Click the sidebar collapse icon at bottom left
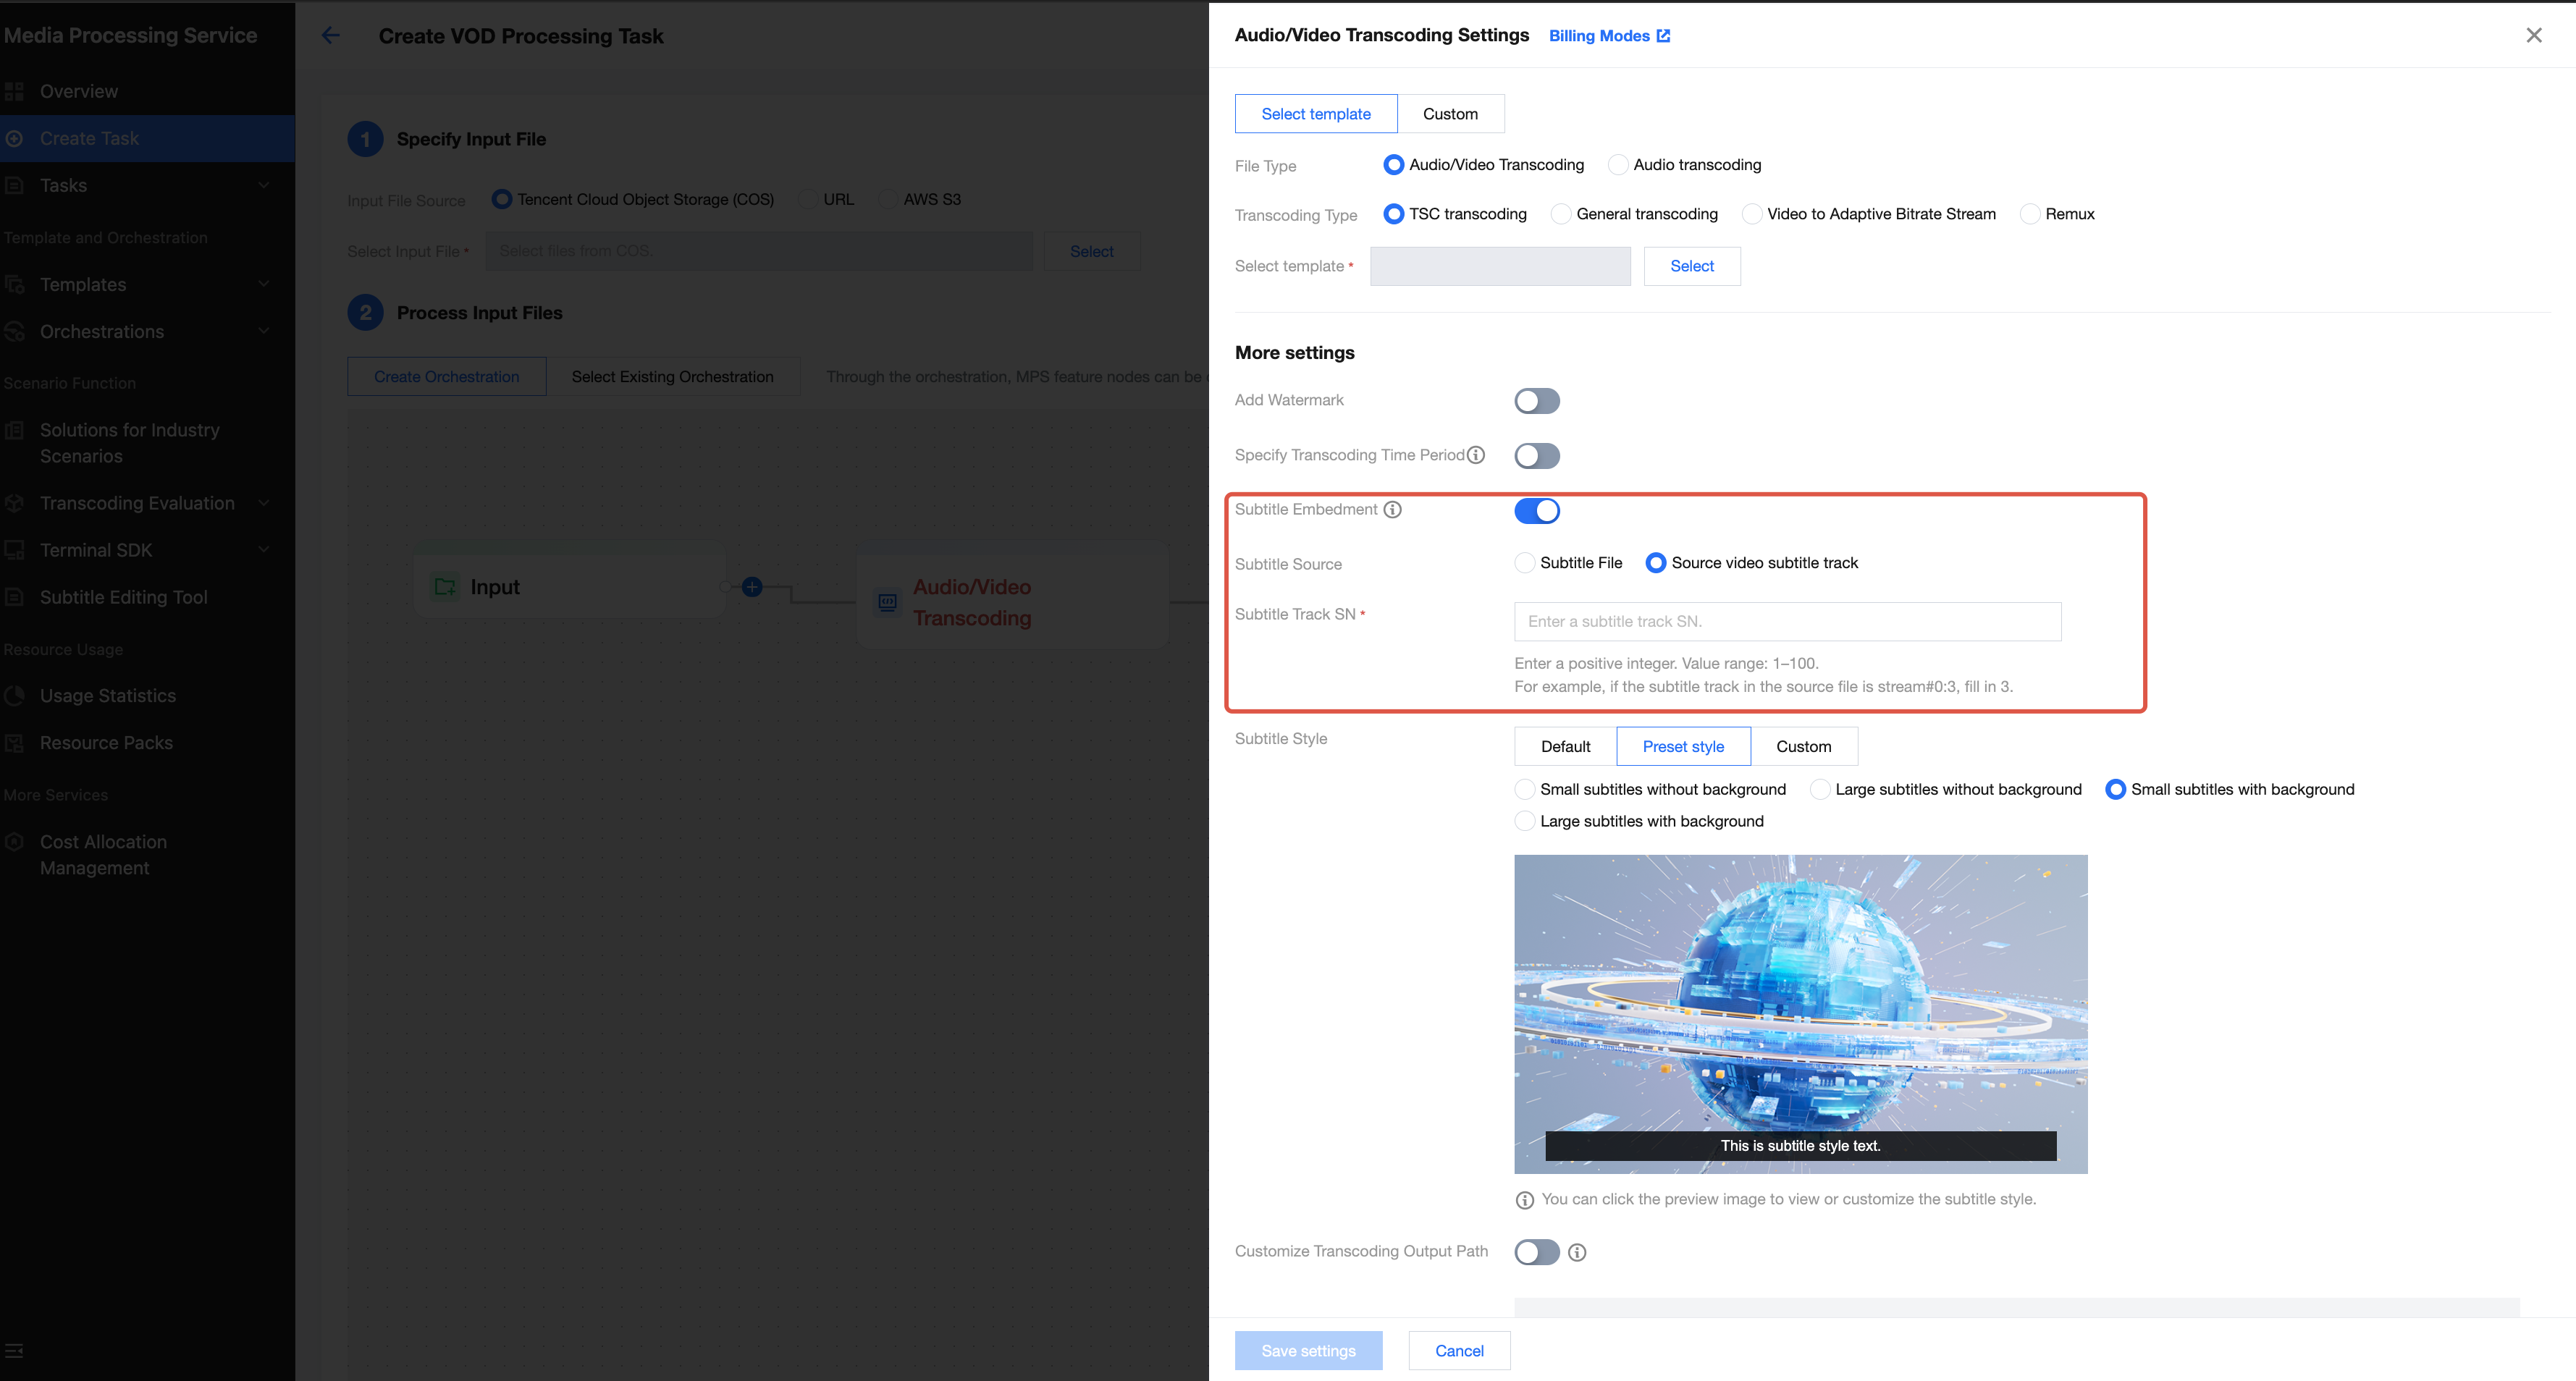The height and width of the screenshot is (1381, 2576). (14, 1351)
